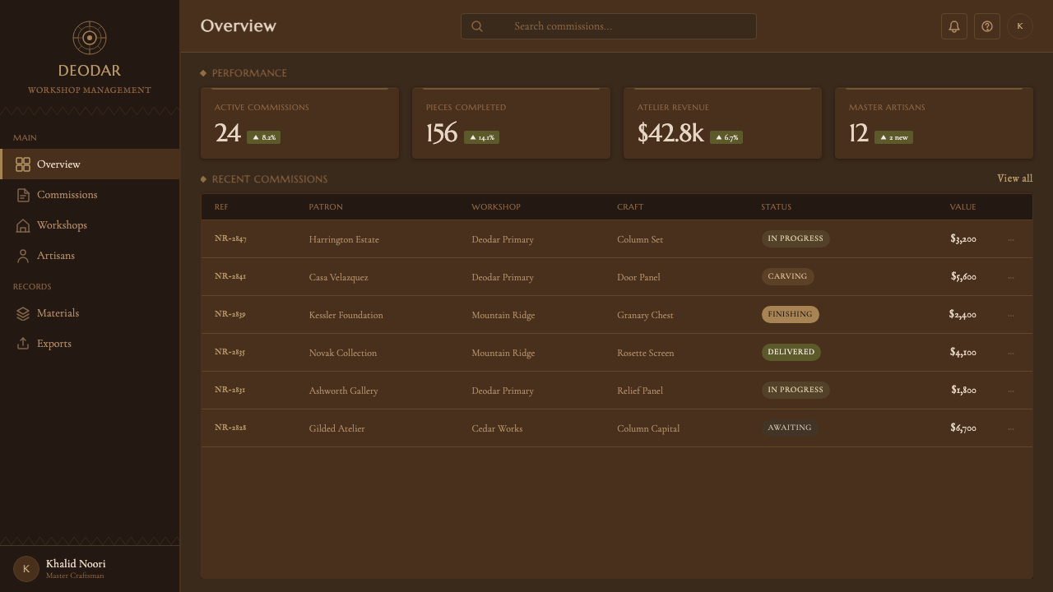Navigate to Workshops
This screenshot has width=1053, height=592.
click(x=90, y=225)
